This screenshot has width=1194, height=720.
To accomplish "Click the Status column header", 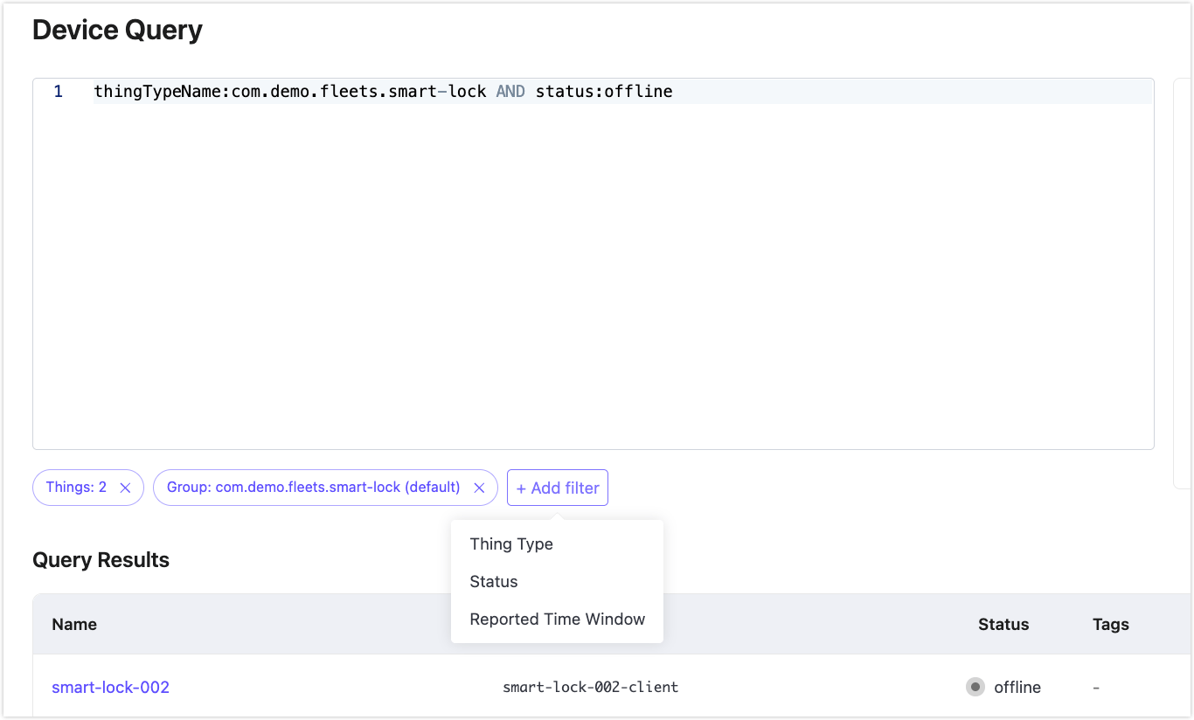I will pos(1003,624).
